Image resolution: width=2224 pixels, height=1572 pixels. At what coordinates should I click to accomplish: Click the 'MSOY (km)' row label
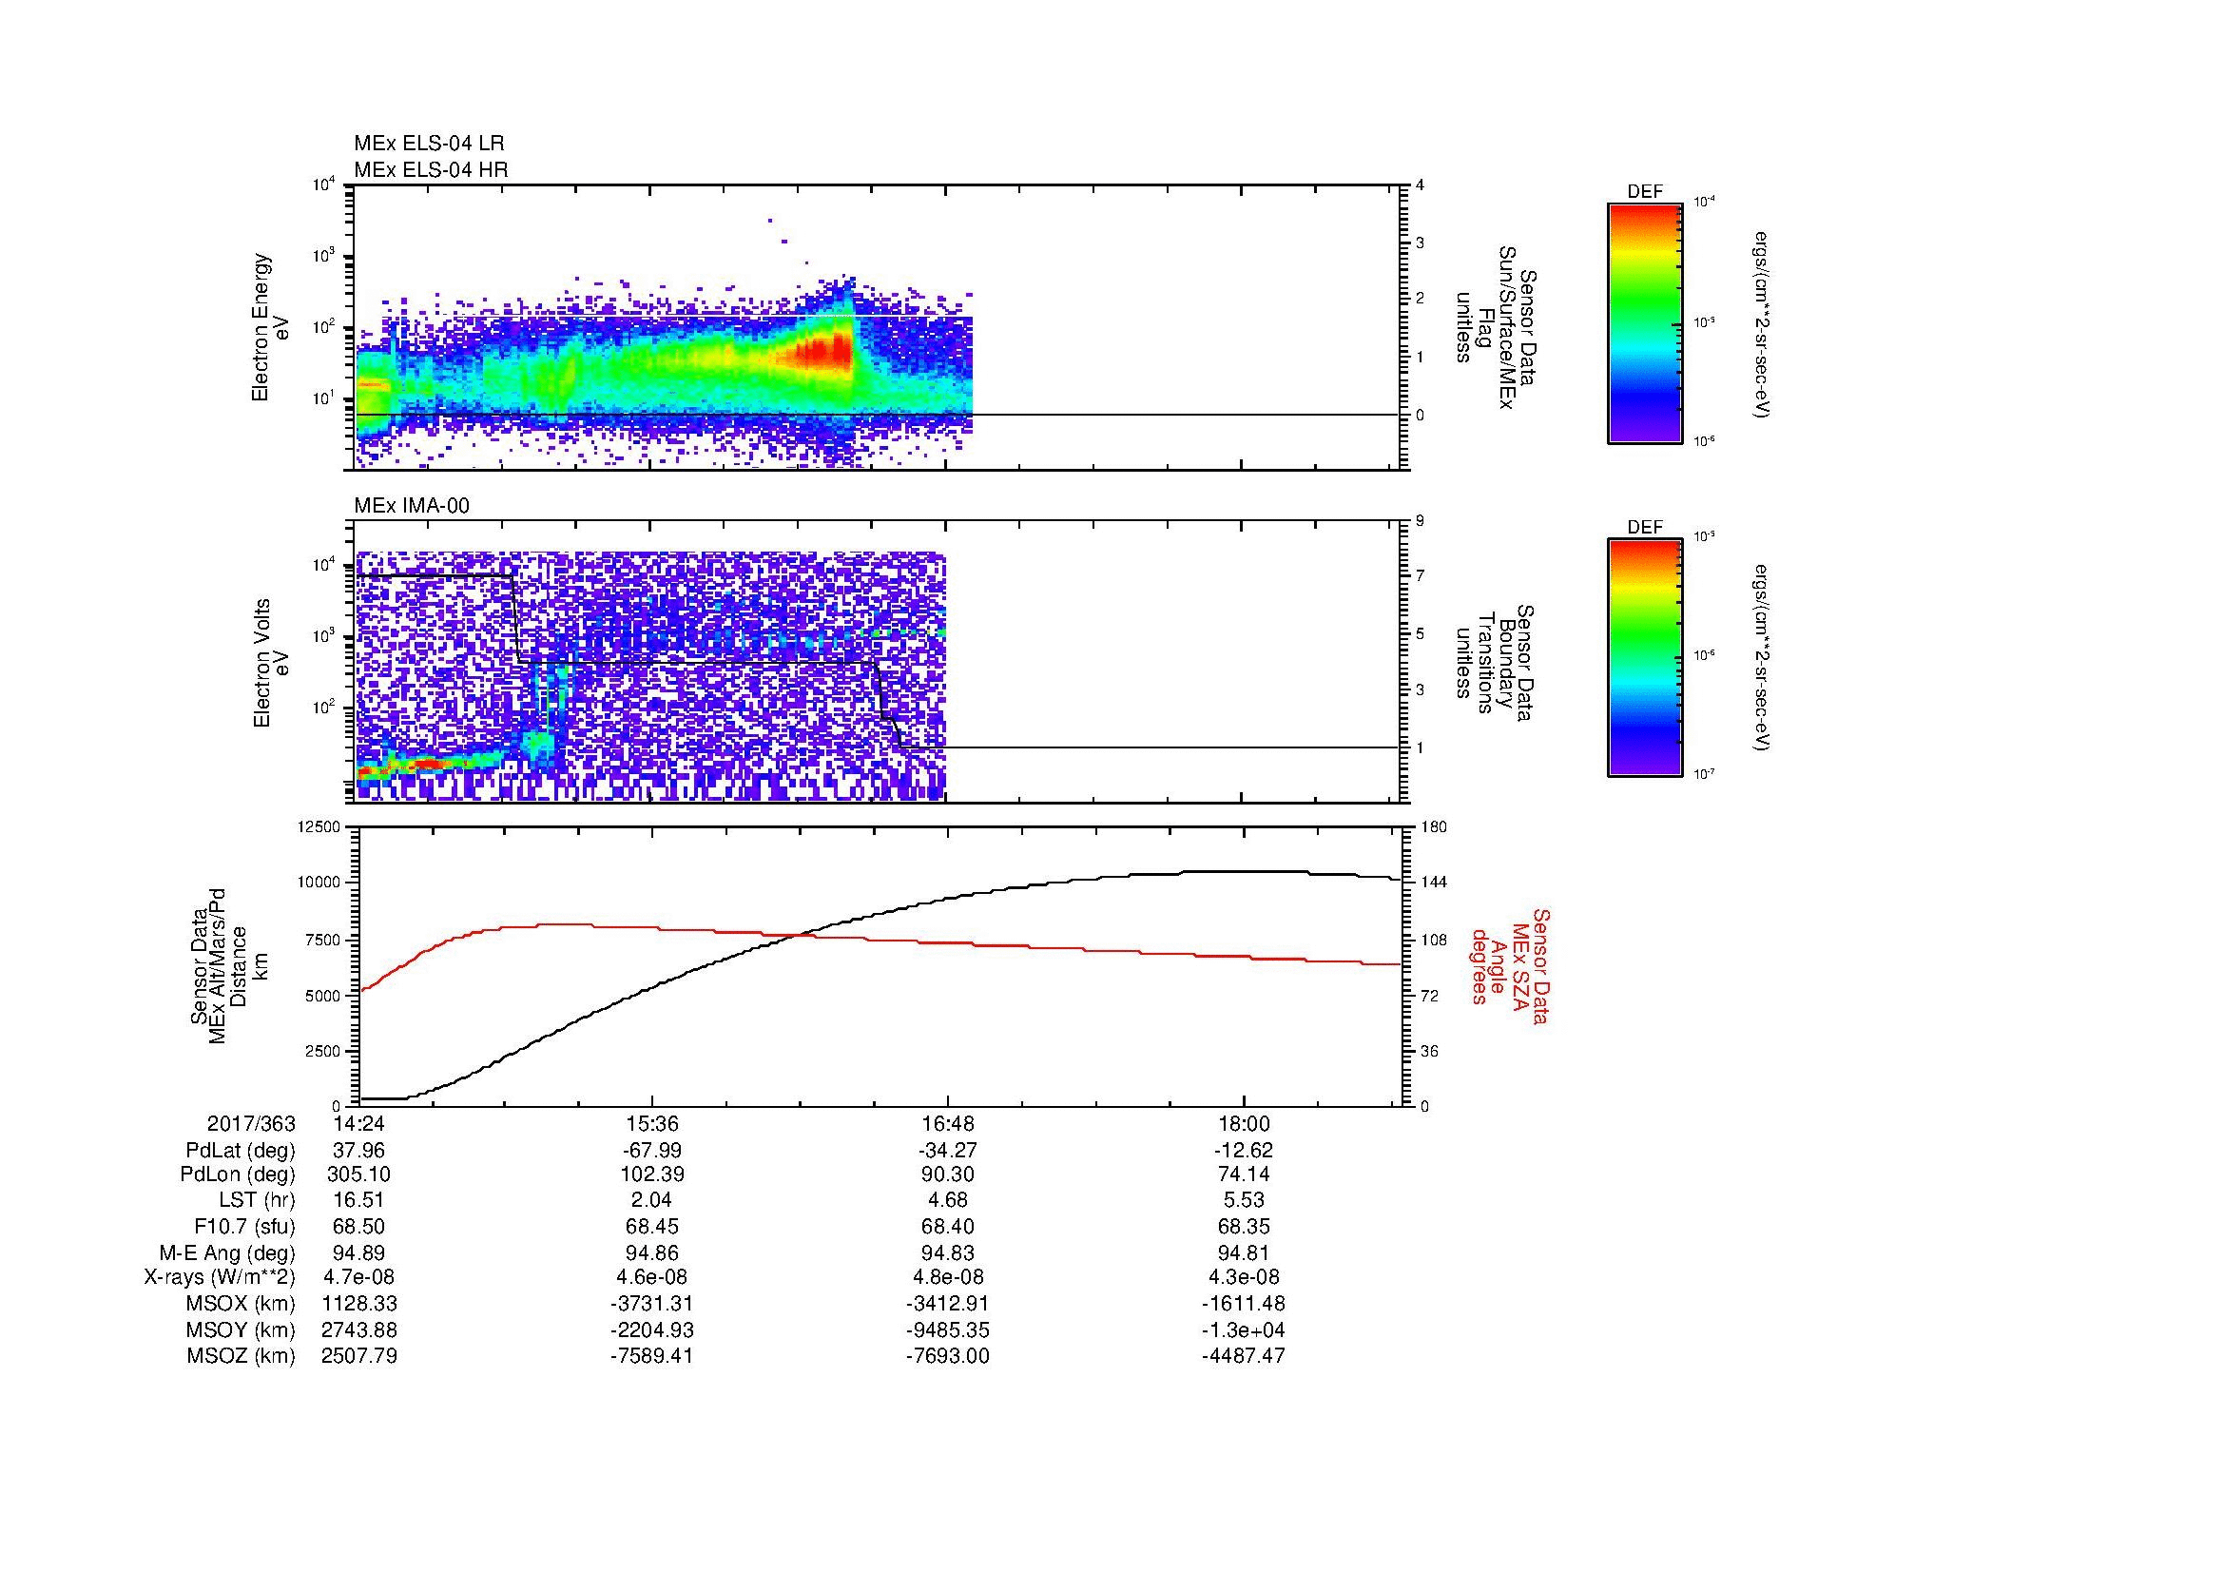coord(242,1329)
